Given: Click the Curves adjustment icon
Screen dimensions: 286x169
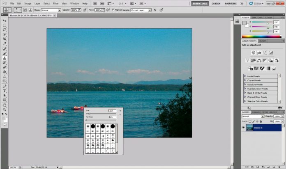Looking at the screenshot, I should point(265,53).
